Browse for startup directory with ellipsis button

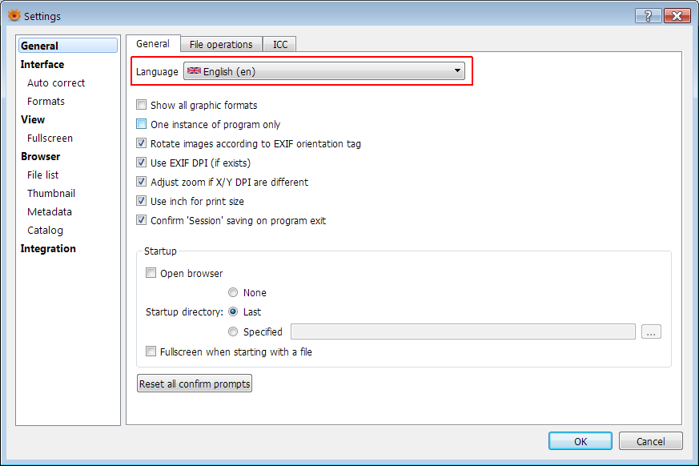point(651,331)
